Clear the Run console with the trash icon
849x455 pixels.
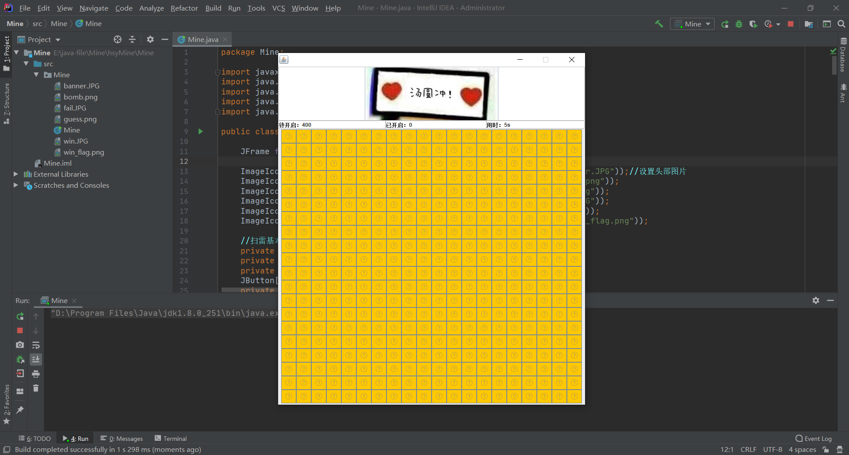coord(36,388)
